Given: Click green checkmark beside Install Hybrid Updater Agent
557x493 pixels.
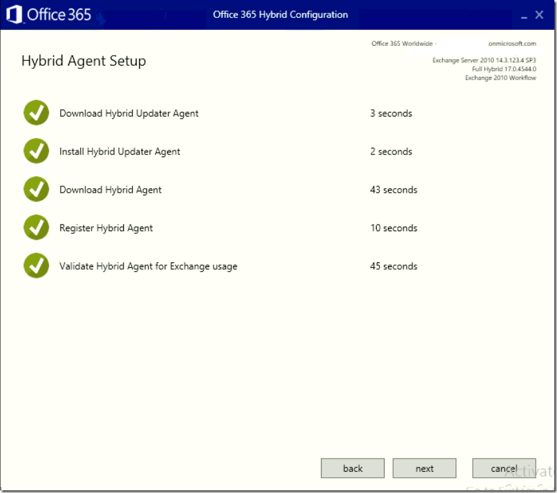Looking at the screenshot, I should pos(36,151).
